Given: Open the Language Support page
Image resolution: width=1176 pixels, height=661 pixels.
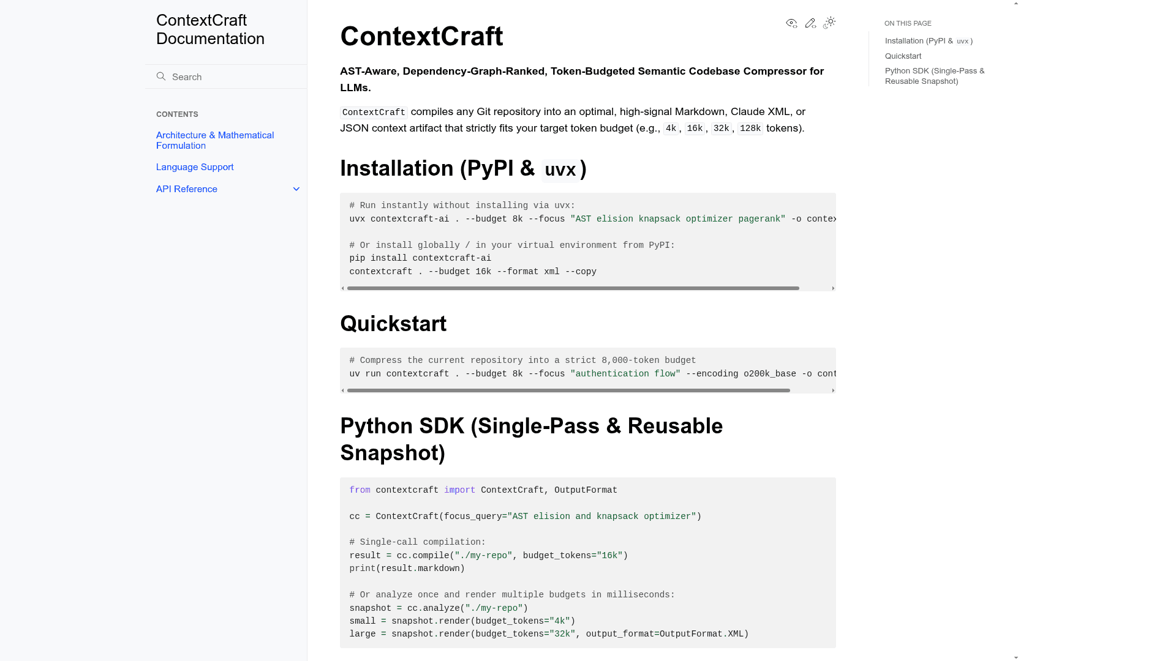Looking at the screenshot, I should [x=195, y=167].
